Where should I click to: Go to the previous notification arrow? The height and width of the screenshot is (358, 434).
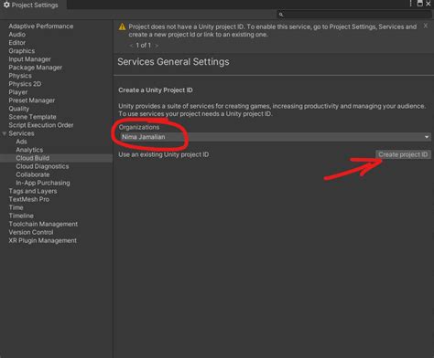(x=131, y=46)
